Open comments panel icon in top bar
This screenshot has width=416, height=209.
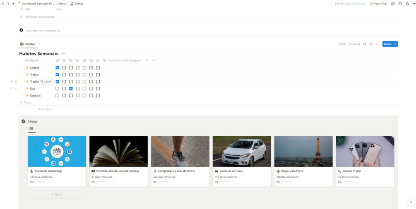(393, 3)
